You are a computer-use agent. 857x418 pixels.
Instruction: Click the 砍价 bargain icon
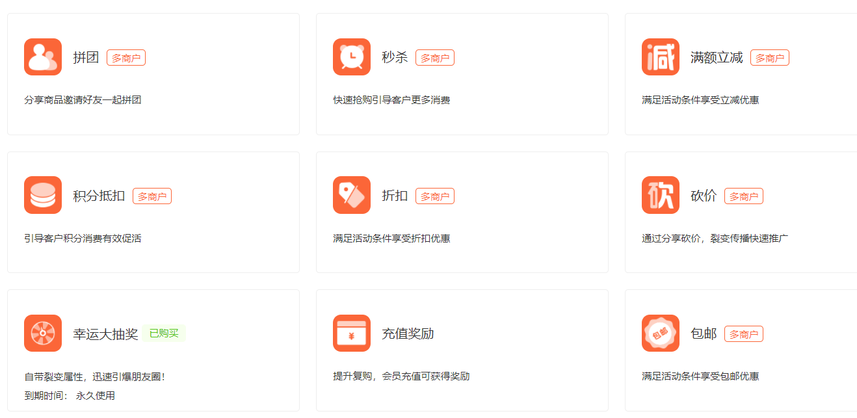click(x=660, y=195)
